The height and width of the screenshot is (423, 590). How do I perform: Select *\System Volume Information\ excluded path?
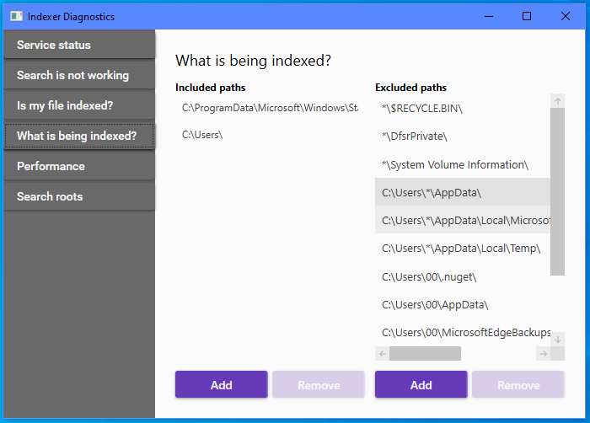pos(463,164)
